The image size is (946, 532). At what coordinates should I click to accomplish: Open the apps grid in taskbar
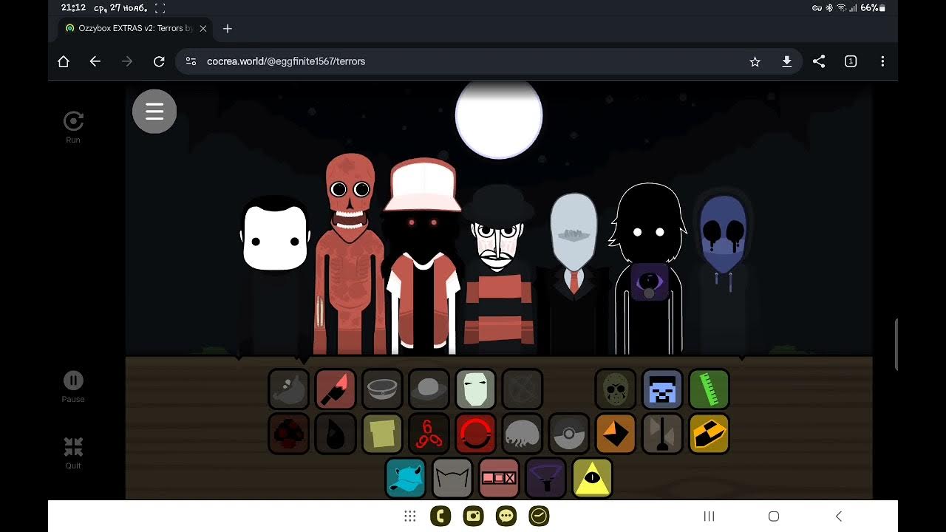(x=410, y=516)
